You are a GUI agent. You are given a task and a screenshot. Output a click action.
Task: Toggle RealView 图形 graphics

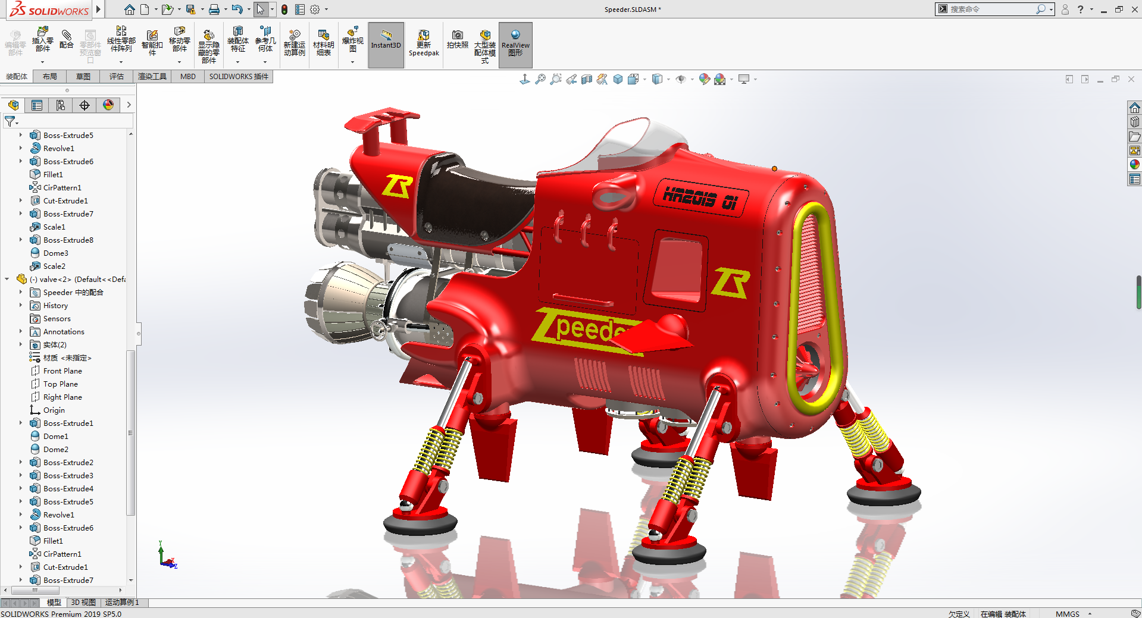pos(515,45)
